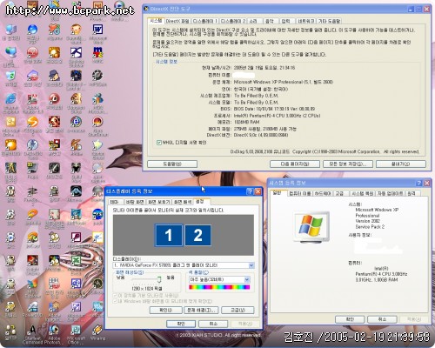Switch to the Display 1 tab in DirectX tool
The image size is (435, 348).
204,21
